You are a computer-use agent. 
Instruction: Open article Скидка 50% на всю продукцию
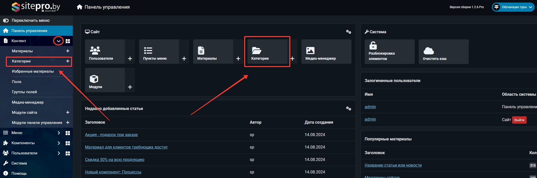(x=114, y=160)
